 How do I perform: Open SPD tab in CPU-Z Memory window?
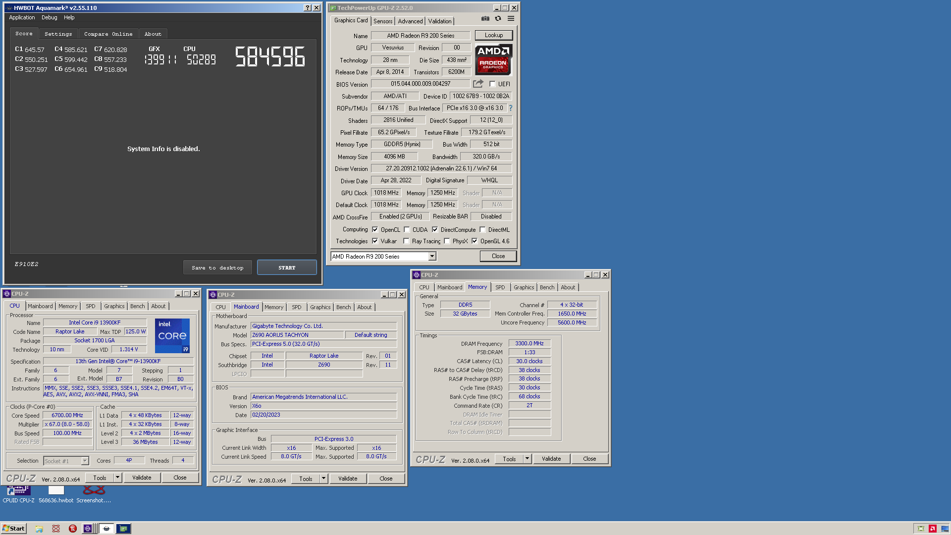tap(500, 287)
